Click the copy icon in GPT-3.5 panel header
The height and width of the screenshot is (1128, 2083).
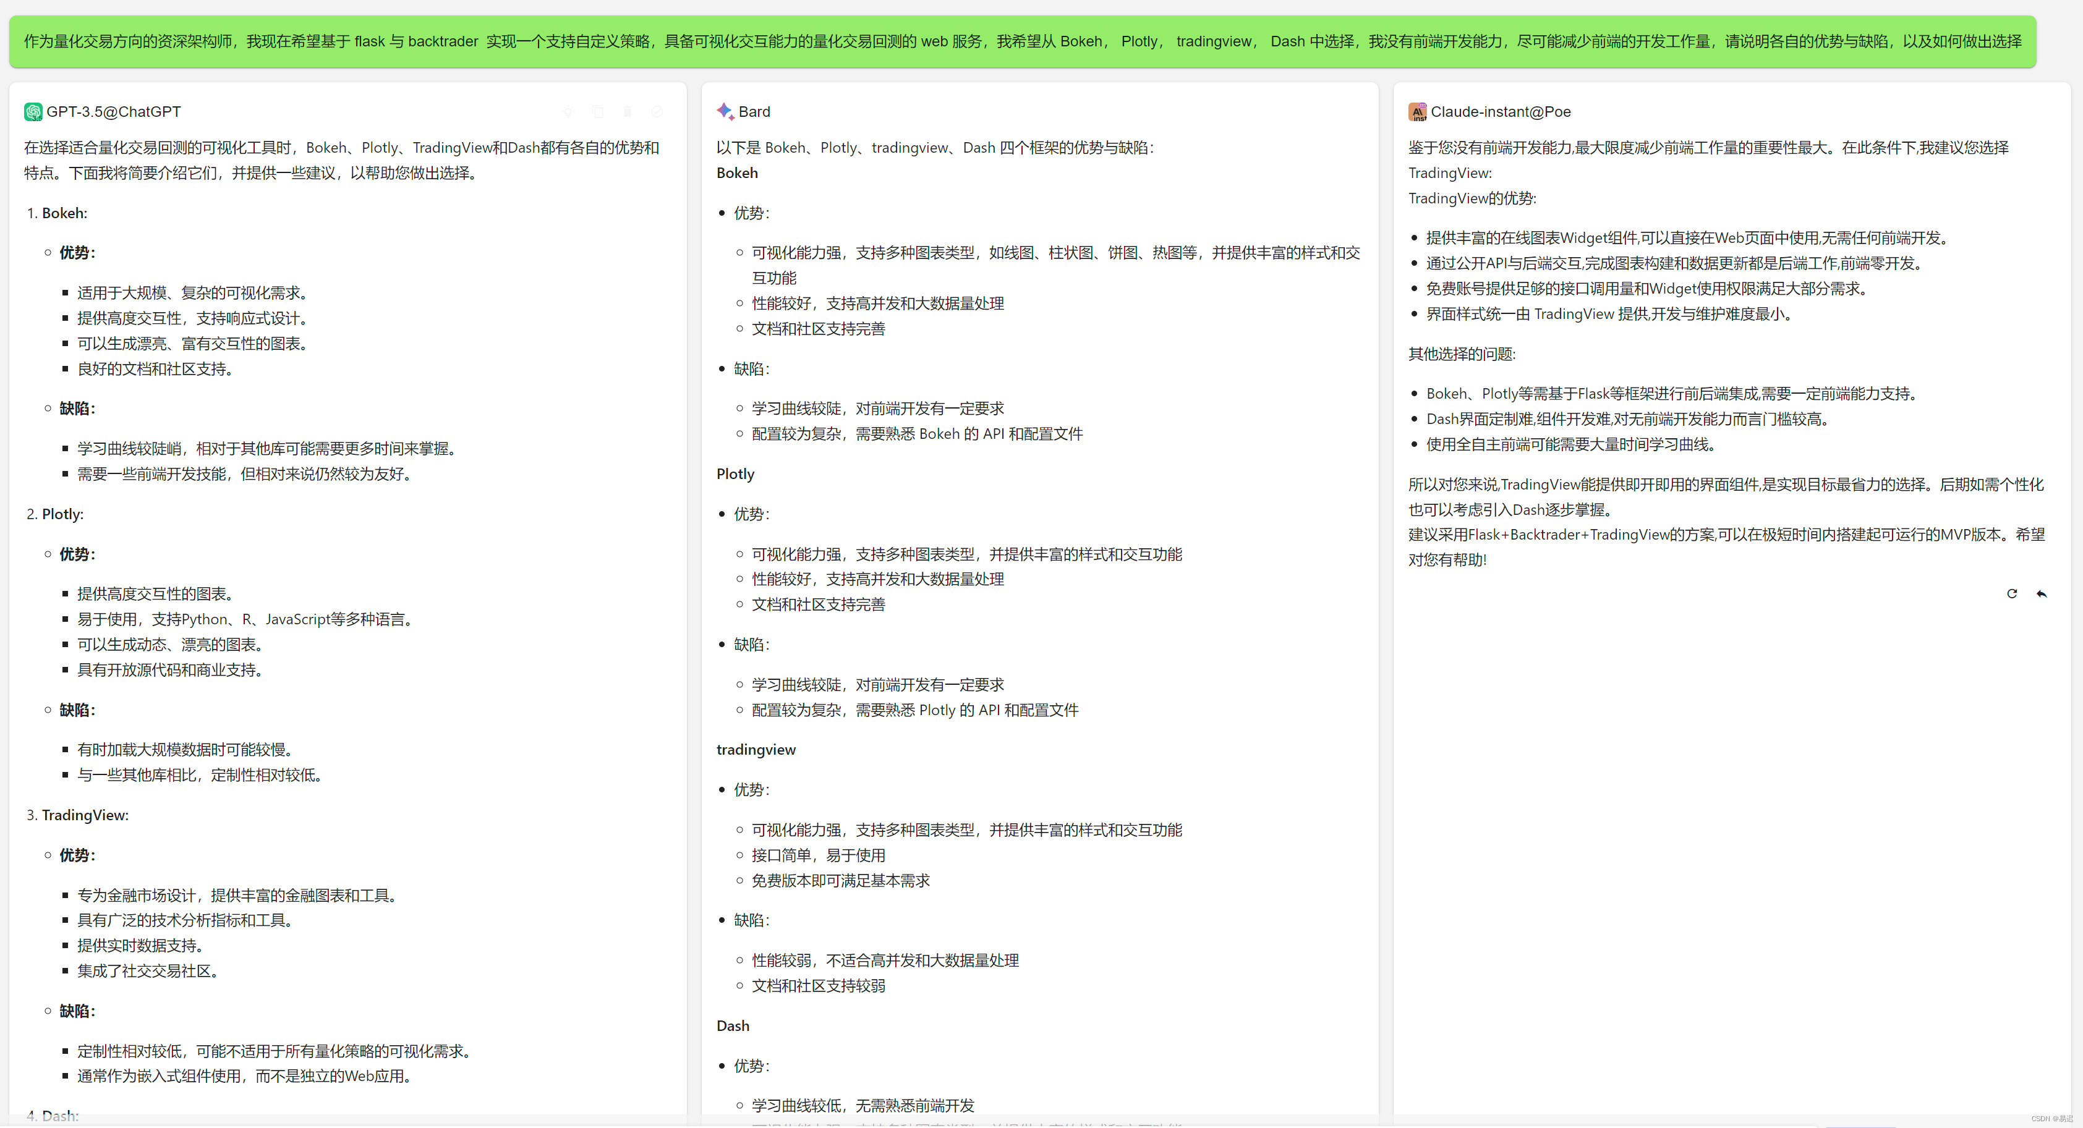point(597,112)
